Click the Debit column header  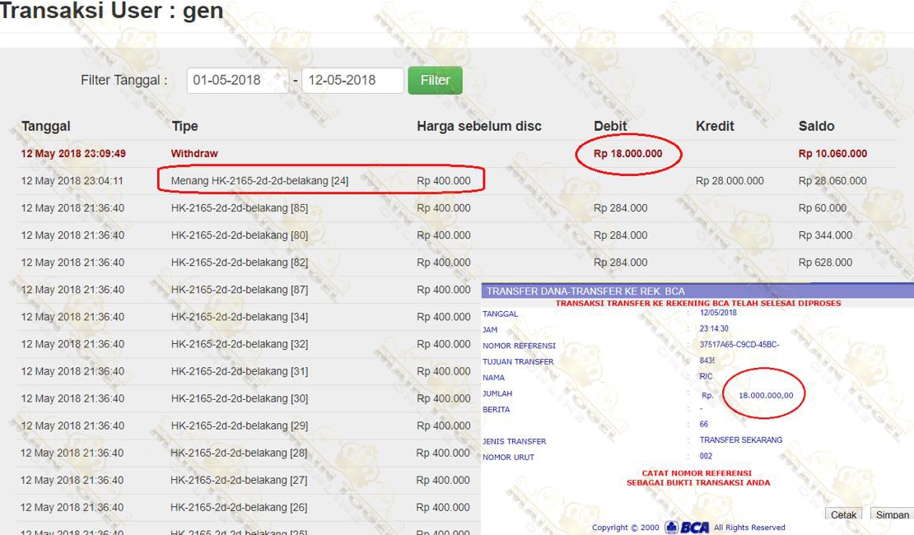tap(610, 126)
